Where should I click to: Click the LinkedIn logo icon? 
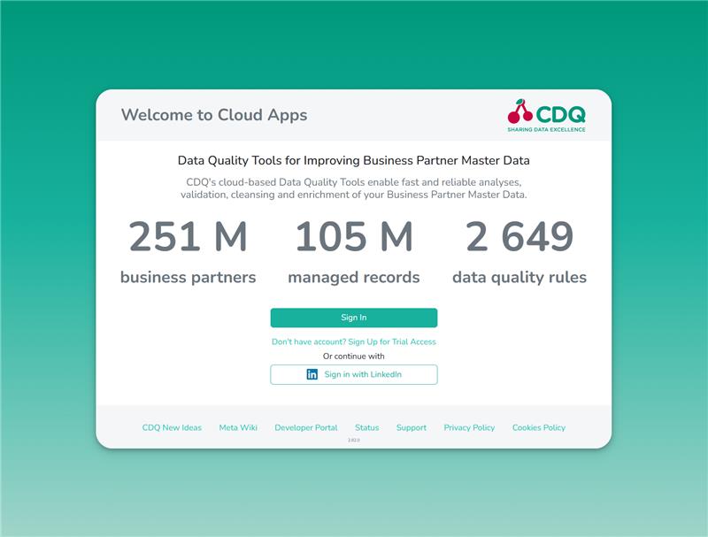(312, 374)
